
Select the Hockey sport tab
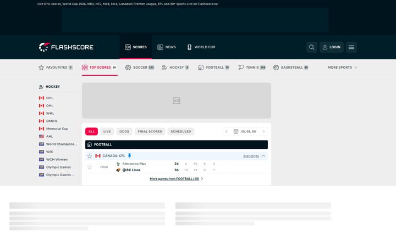pos(175,68)
